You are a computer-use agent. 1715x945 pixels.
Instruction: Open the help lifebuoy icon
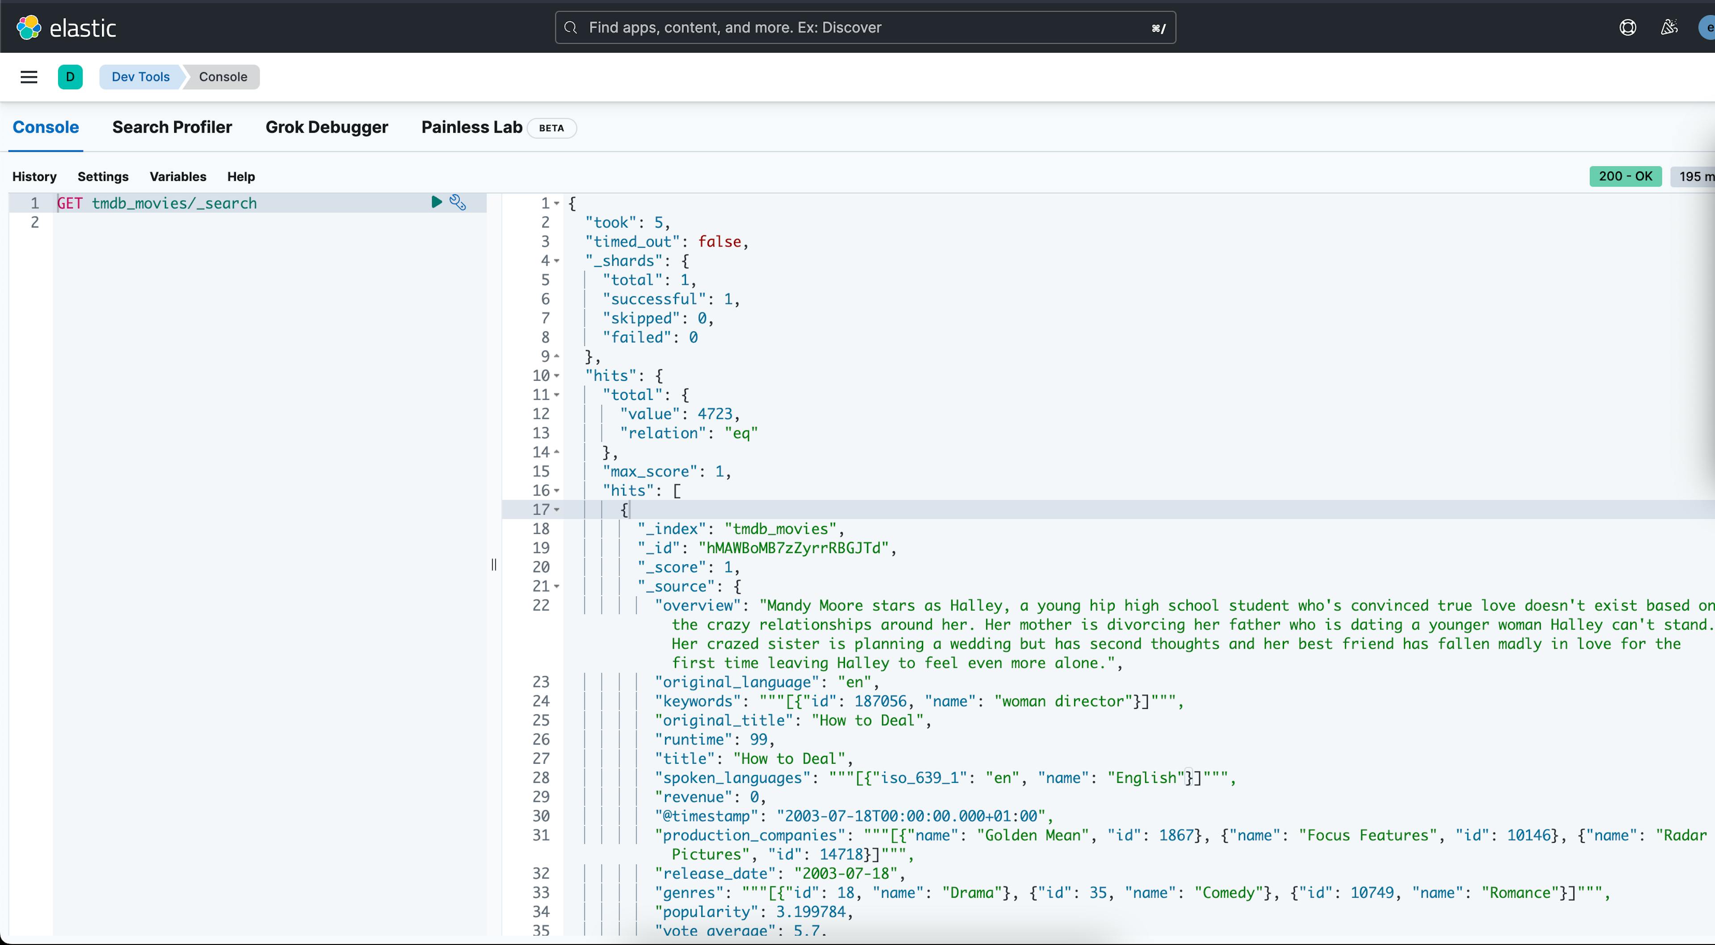click(x=1627, y=27)
